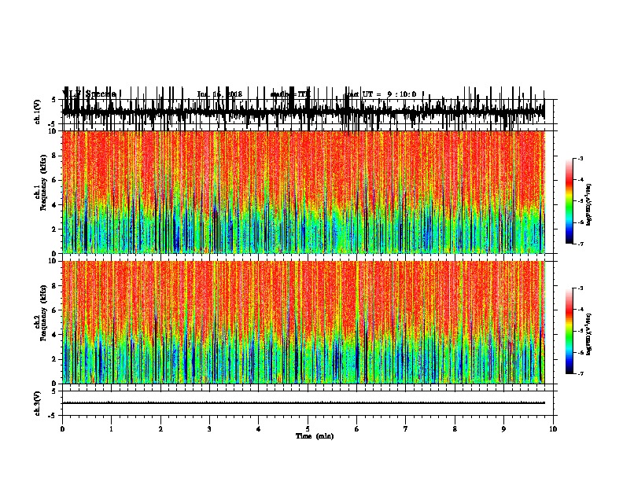Click the 8 kHz tick on ch.2 spectrogram
Viewport: 623px width, 481px height.
[x=54, y=286]
